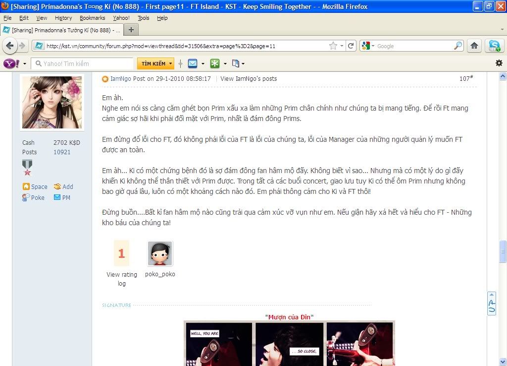This screenshot has width=507, height=366.
Task: Click the Space house icon
Action: click(26, 186)
